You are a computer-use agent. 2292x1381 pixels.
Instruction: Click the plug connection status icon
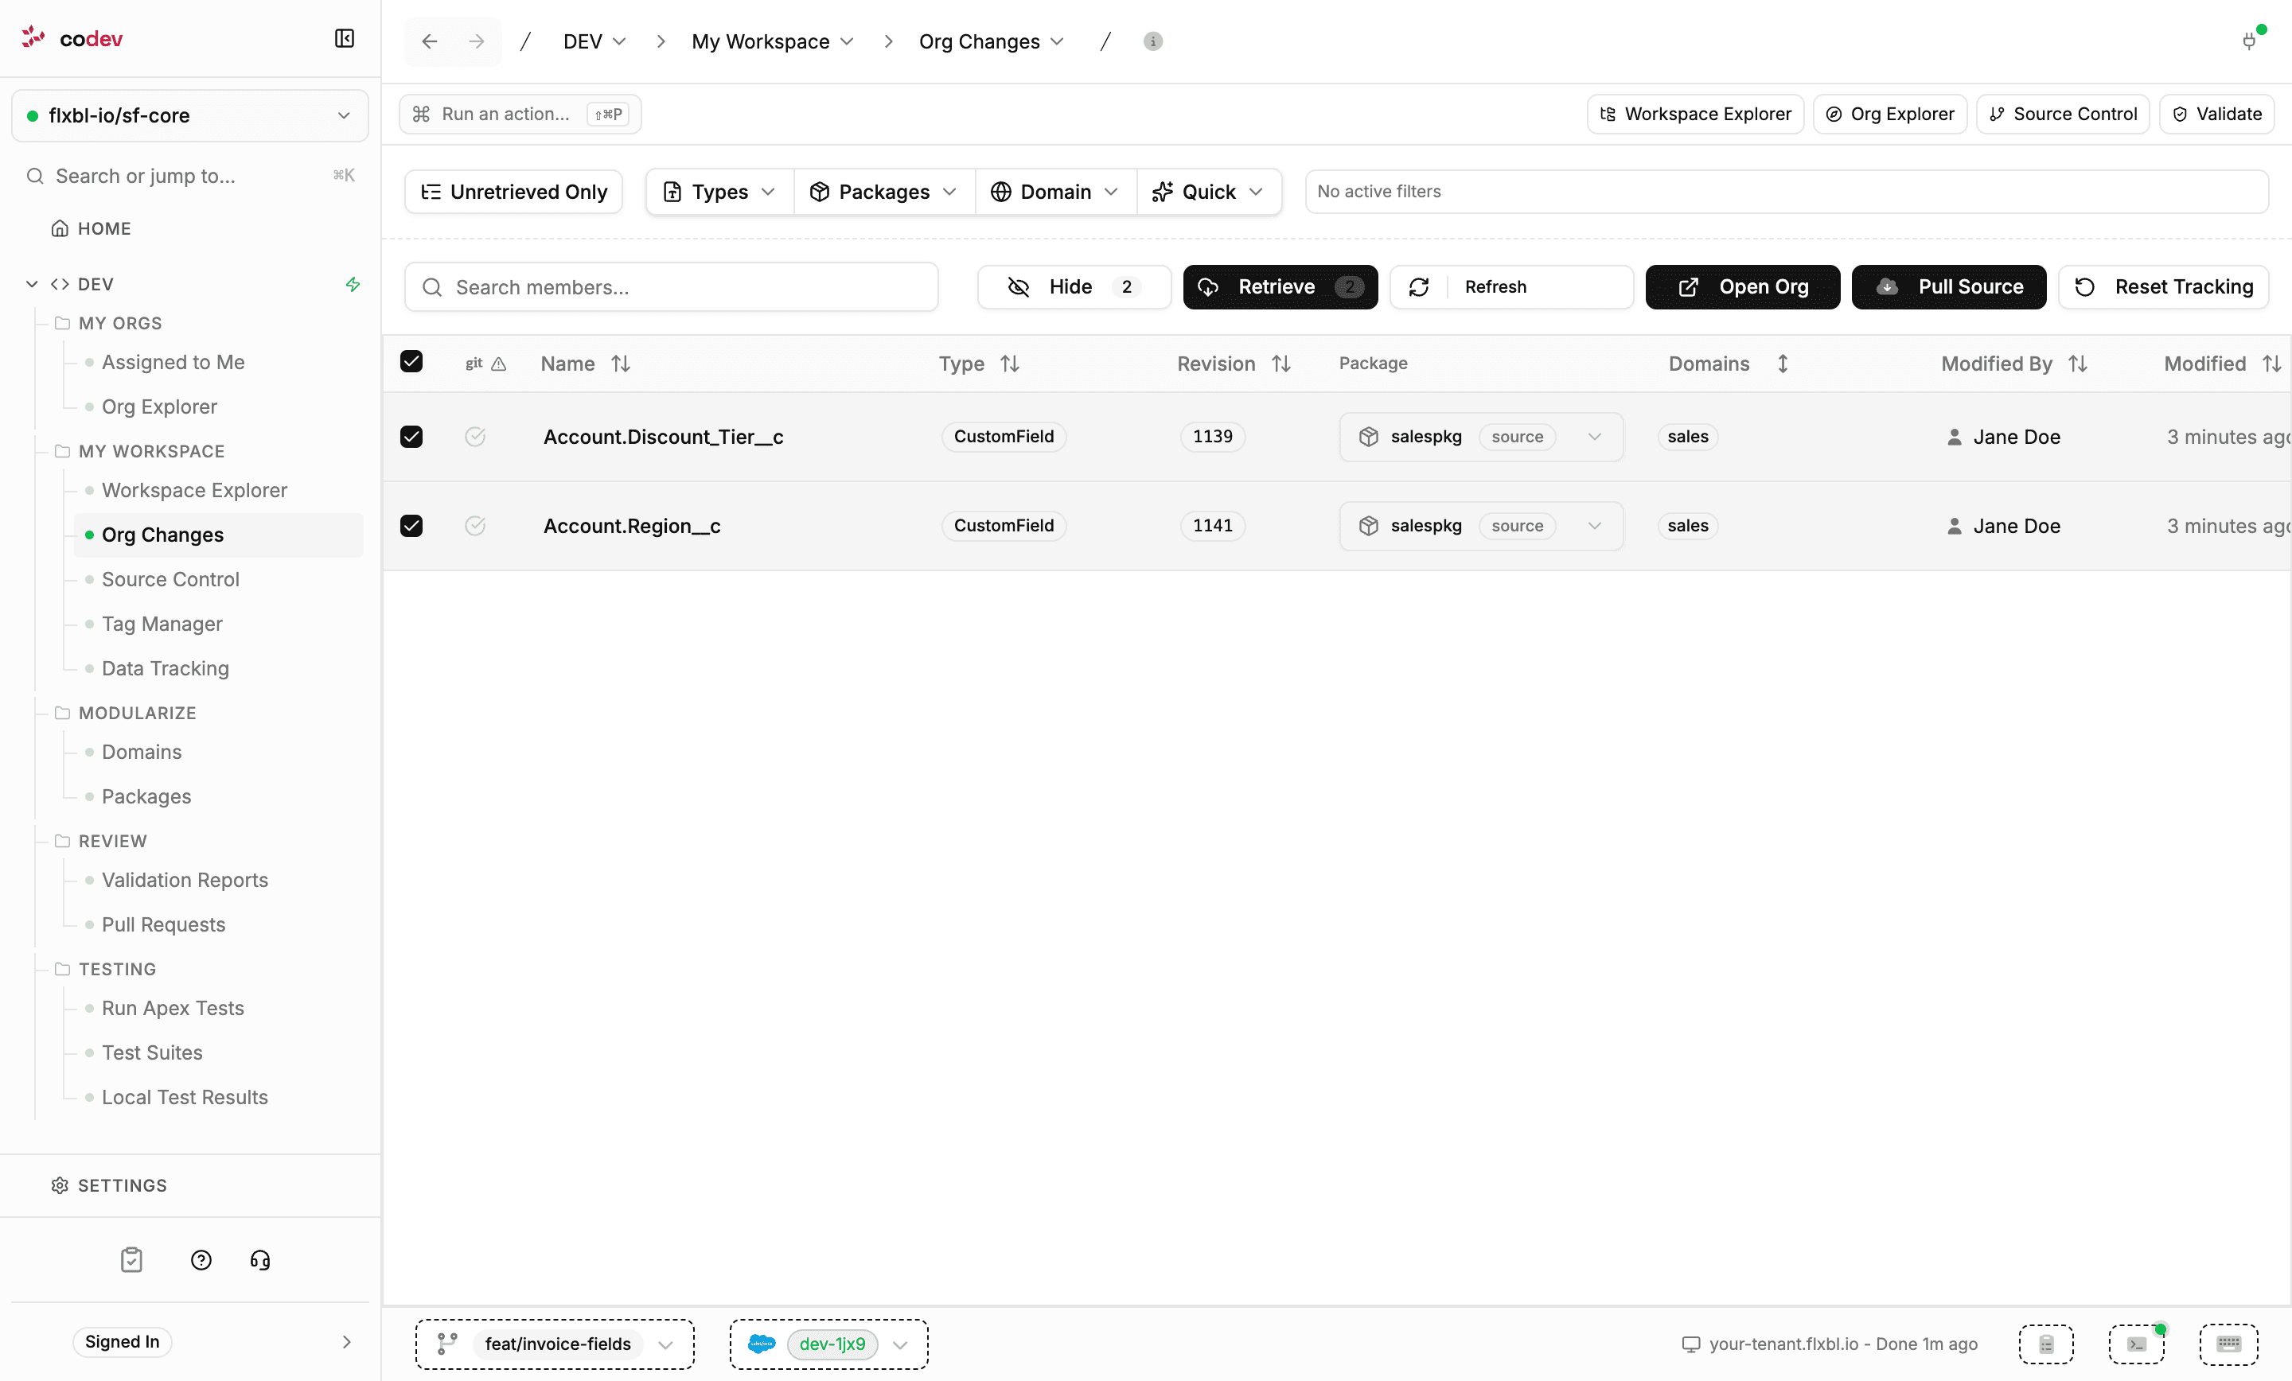point(2249,41)
